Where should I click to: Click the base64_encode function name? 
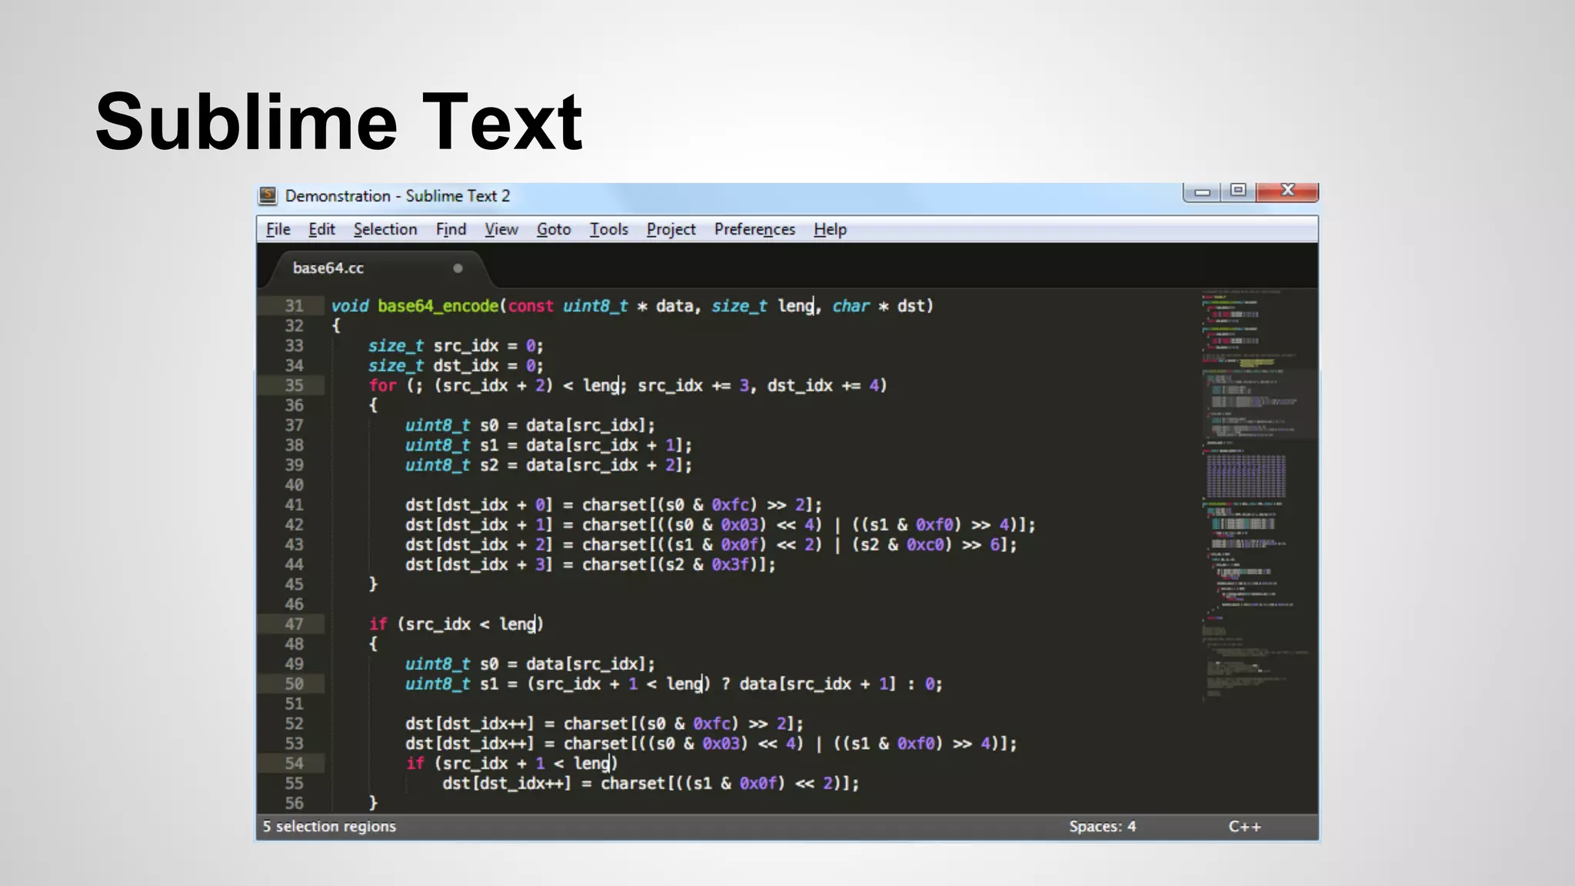tap(438, 306)
